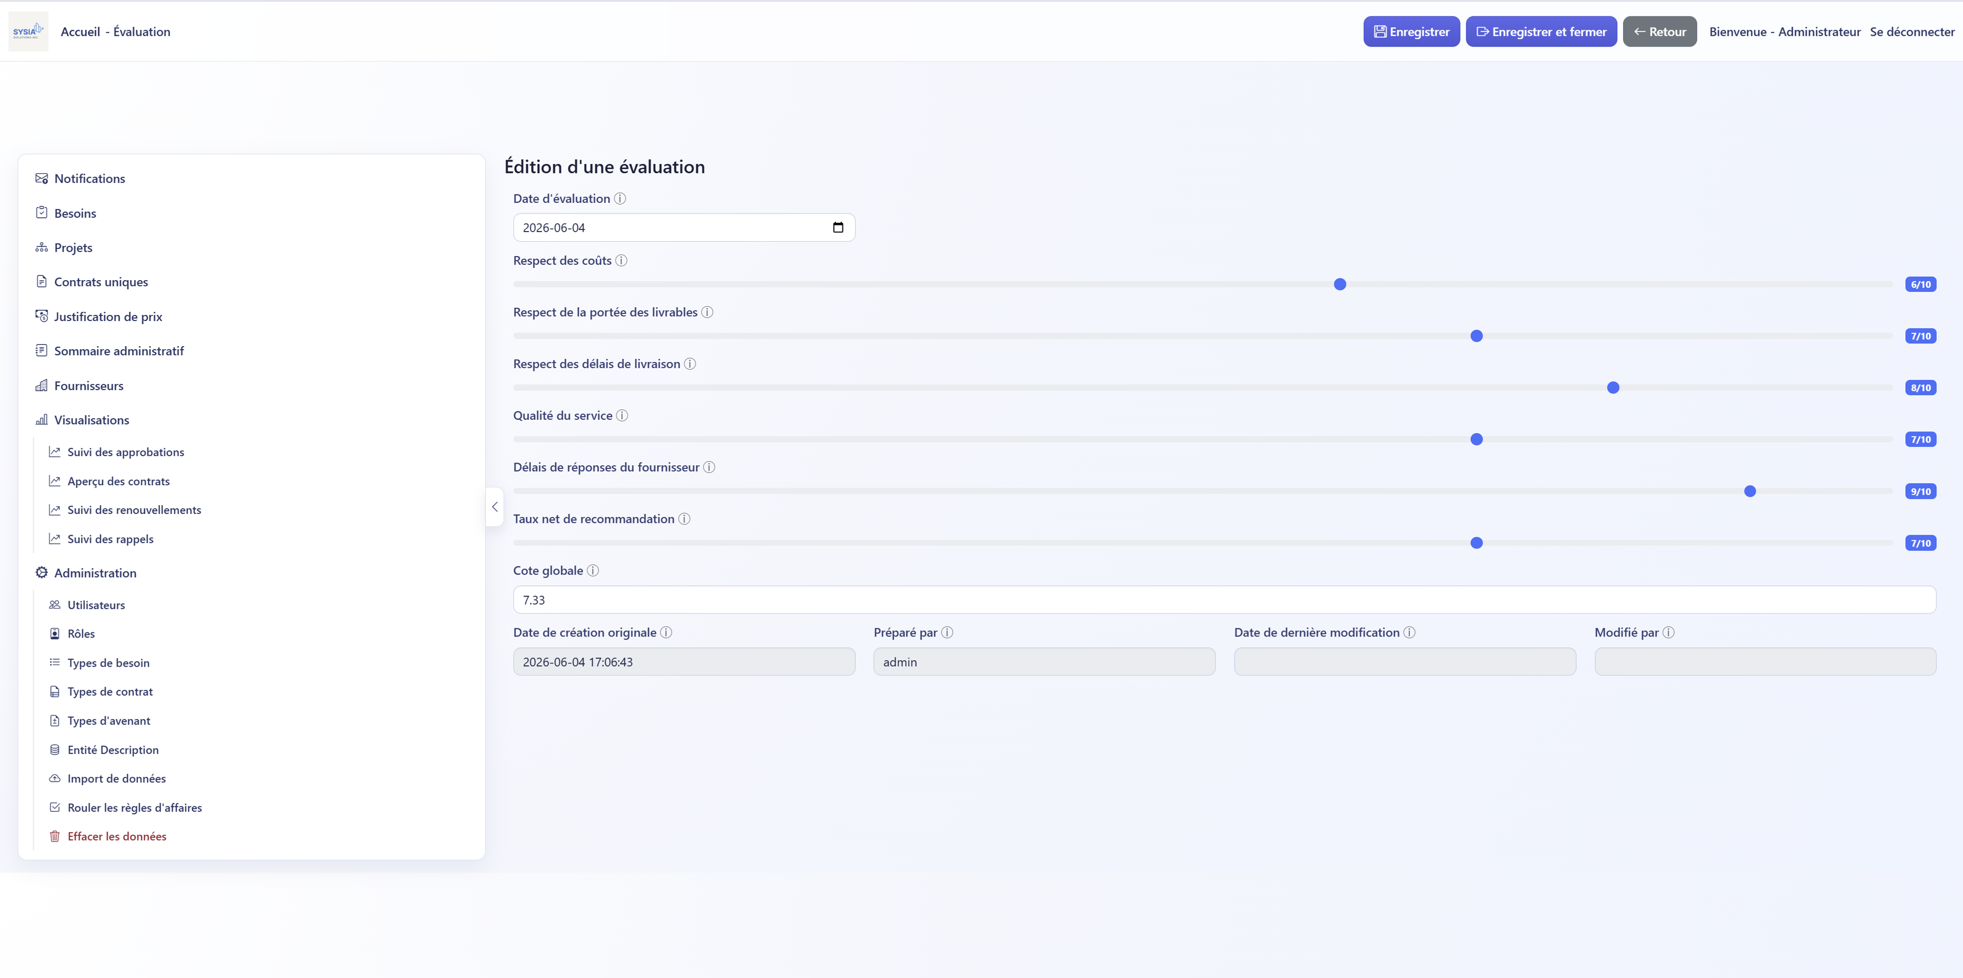Click info icon next to Préparé par
This screenshot has height=978, width=1963.
[947, 633]
